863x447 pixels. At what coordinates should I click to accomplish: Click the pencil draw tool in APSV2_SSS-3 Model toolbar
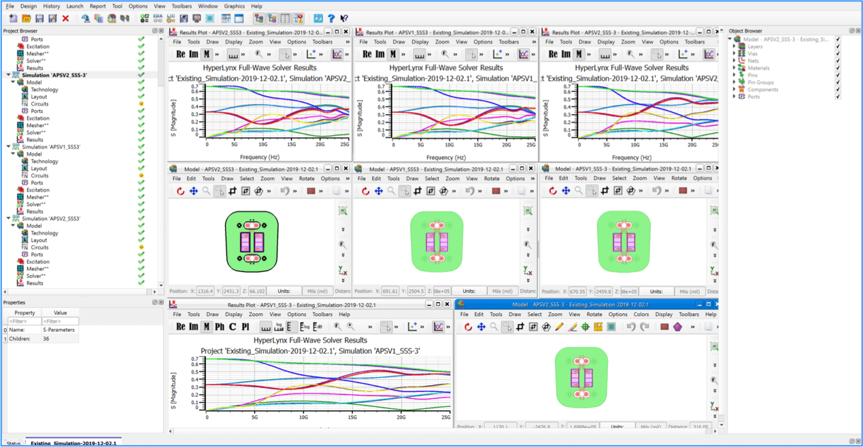tap(559, 327)
